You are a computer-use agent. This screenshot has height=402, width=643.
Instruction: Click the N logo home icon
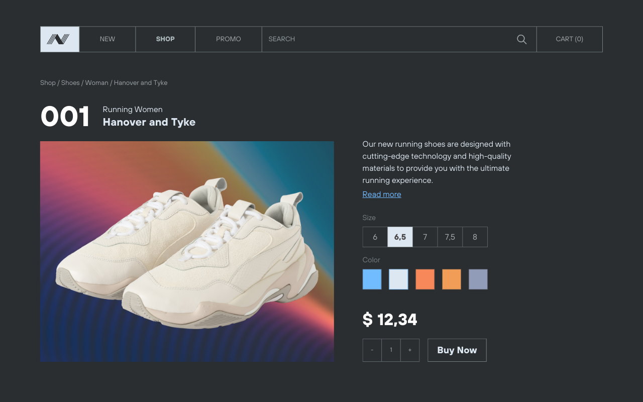click(60, 39)
